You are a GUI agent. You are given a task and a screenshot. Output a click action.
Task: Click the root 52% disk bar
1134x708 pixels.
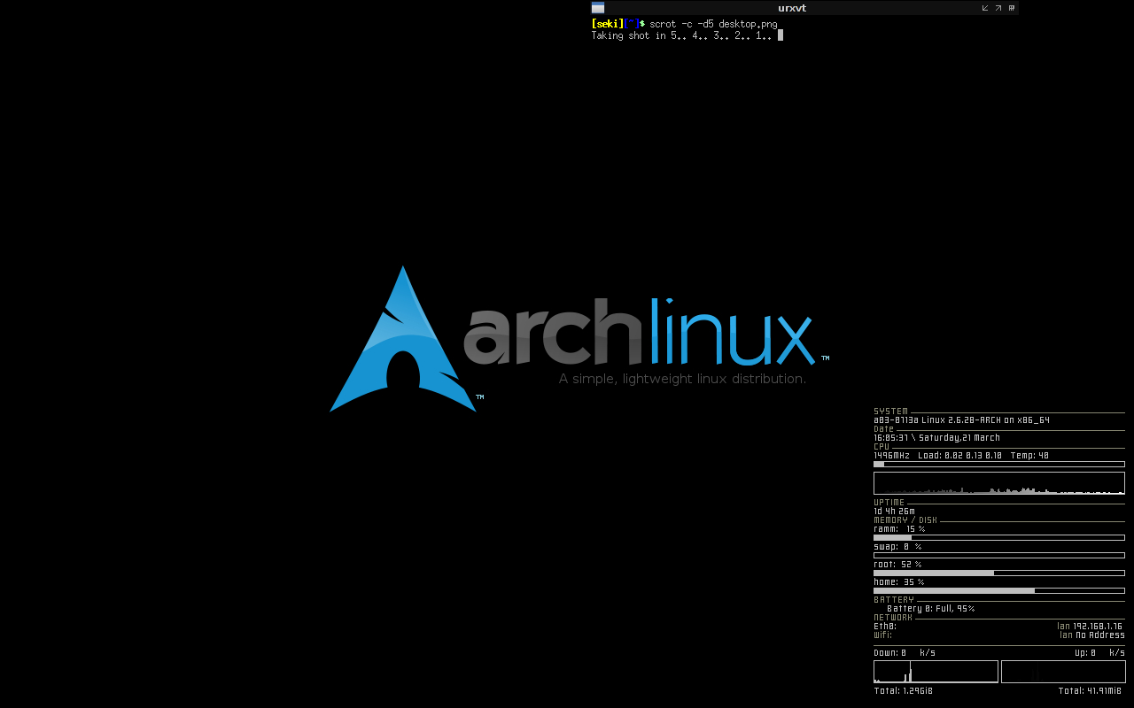point(998,573)
